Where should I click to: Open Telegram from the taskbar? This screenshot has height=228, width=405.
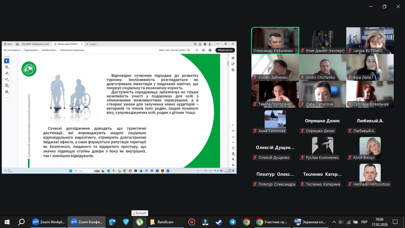(x=233, y=222)
